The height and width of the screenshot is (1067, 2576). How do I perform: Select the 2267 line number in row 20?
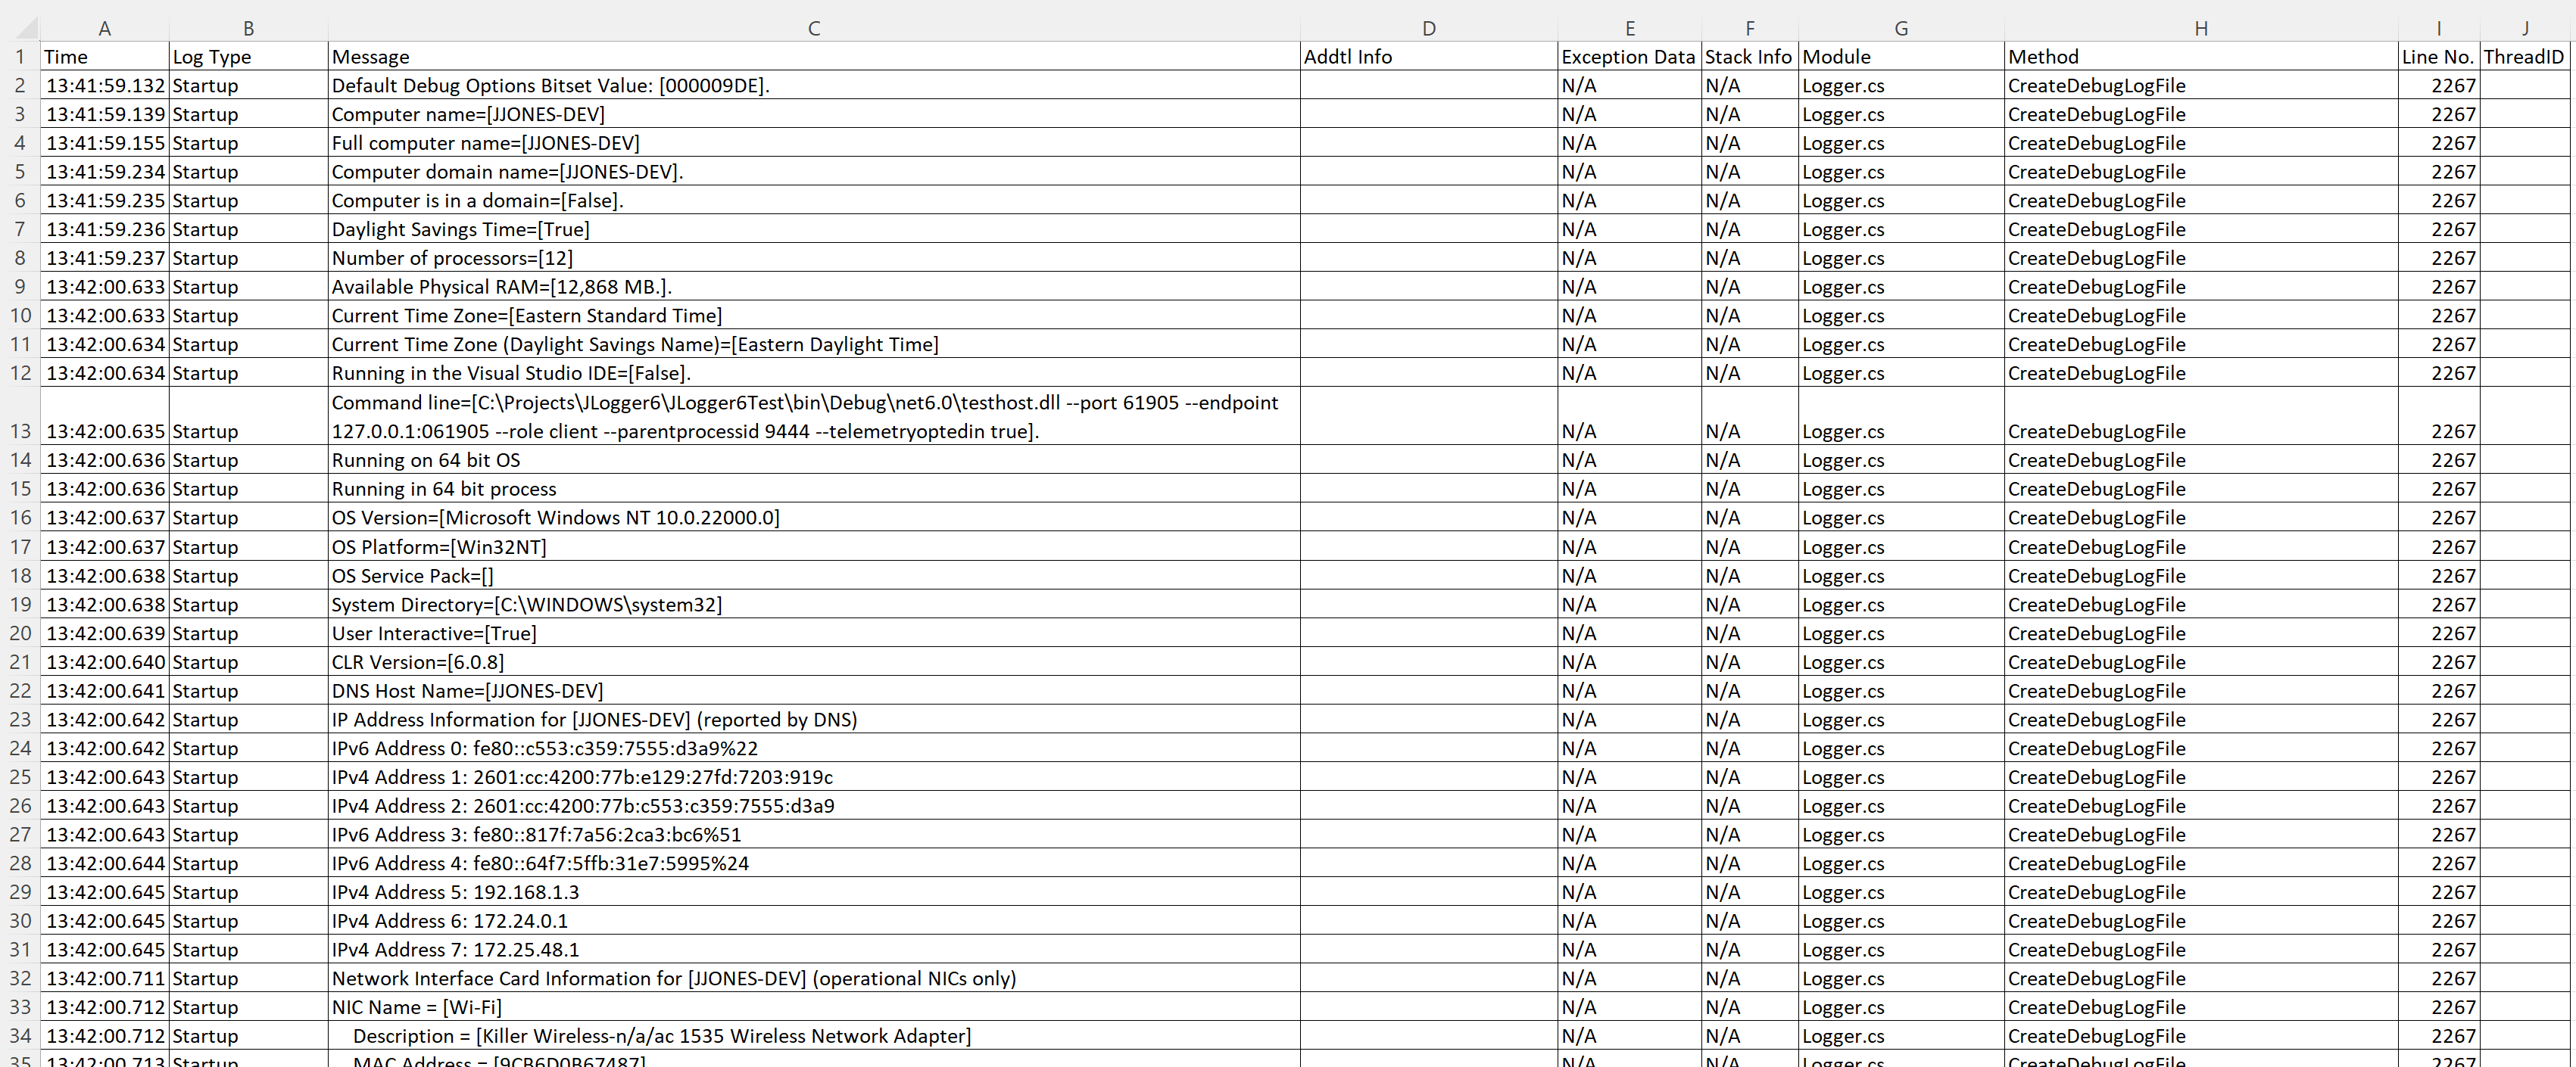point(2439,633)
